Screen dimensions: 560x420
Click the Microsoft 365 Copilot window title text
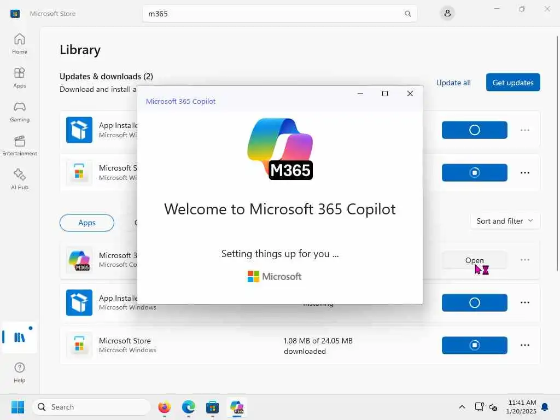click(x=180, y=101)
